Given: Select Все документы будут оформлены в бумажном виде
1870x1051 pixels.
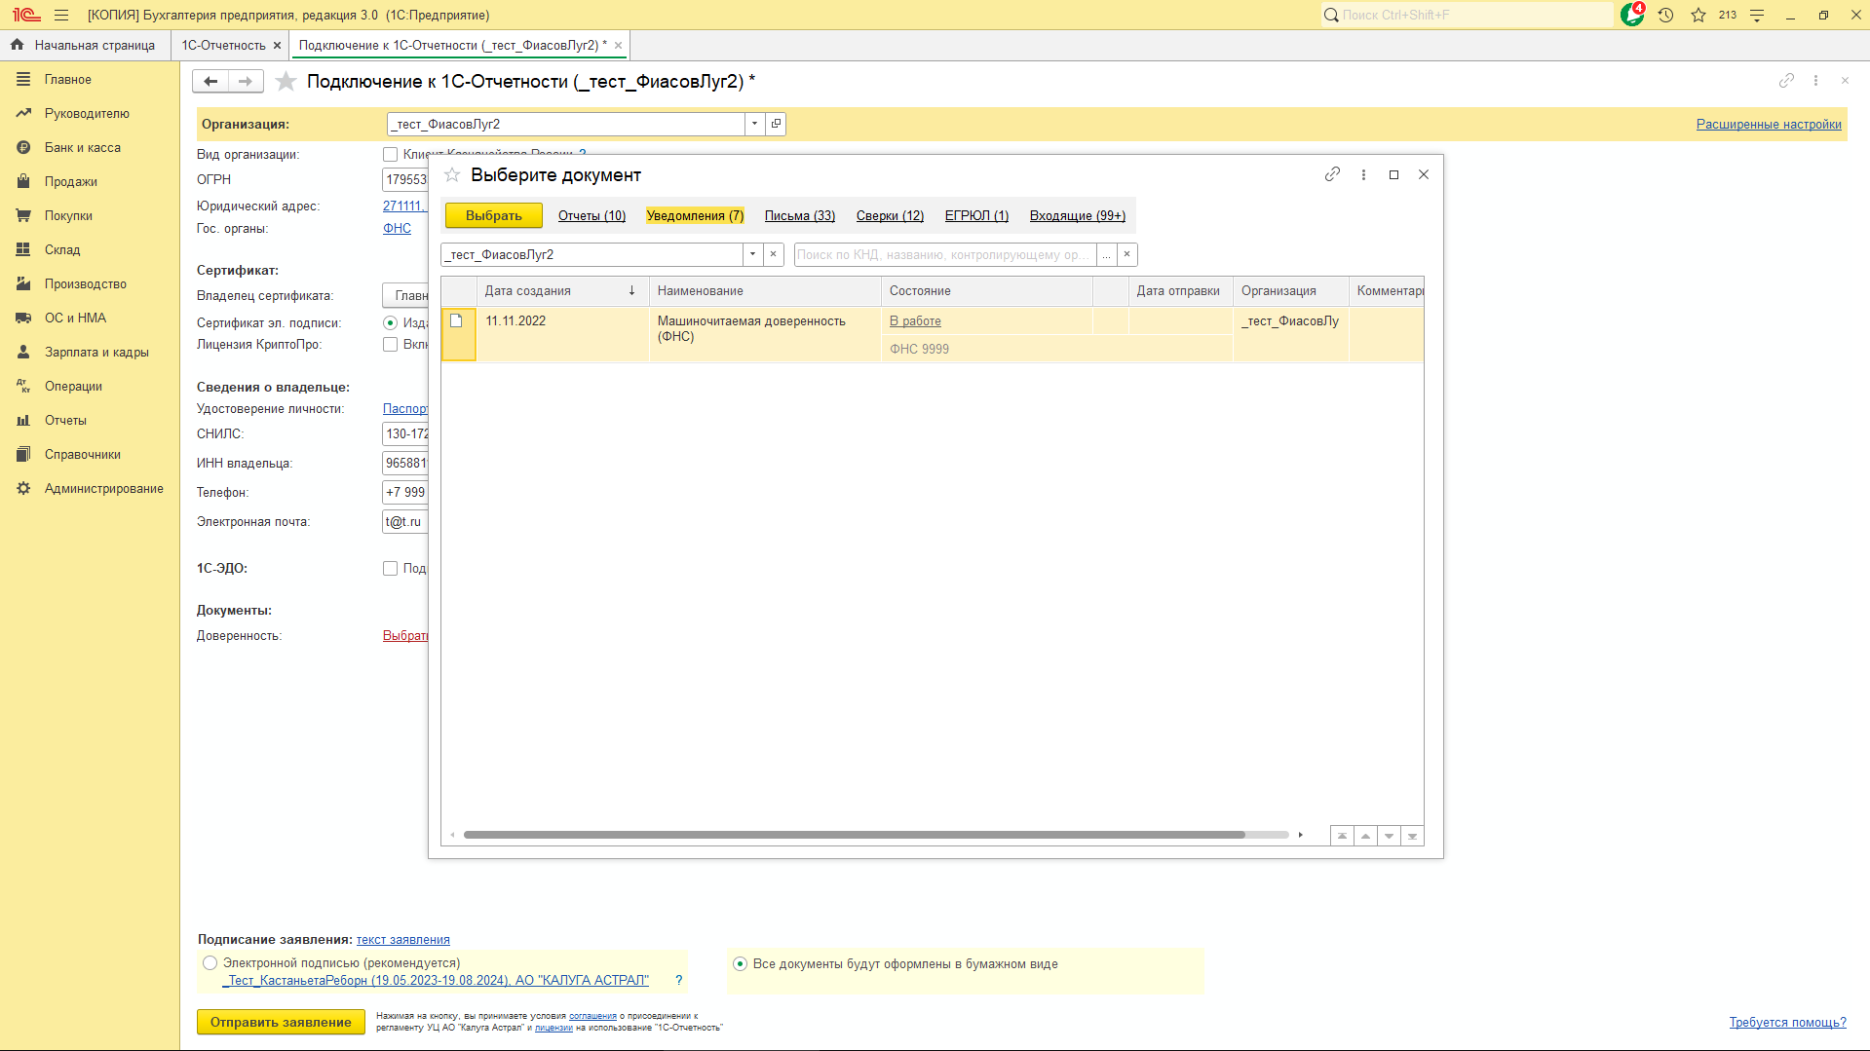Looking at the screenshot, I should (740, 963).
